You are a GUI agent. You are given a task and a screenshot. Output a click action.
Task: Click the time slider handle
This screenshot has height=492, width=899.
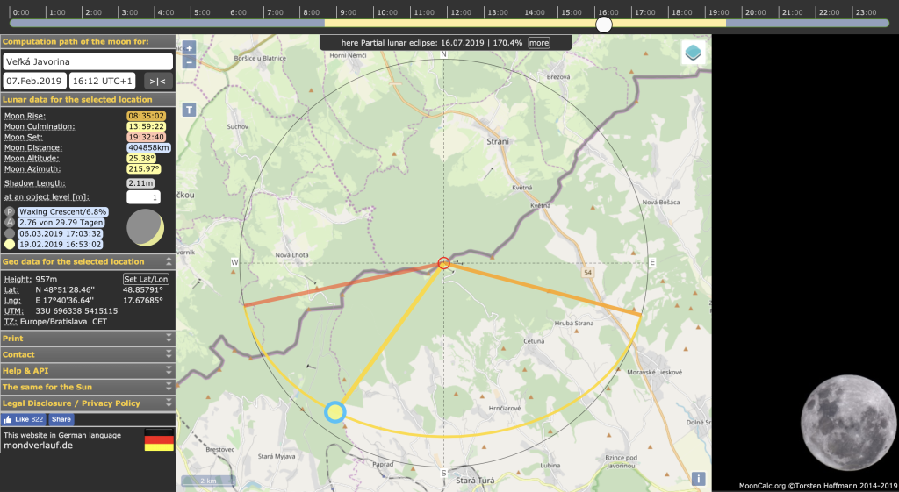604,24
